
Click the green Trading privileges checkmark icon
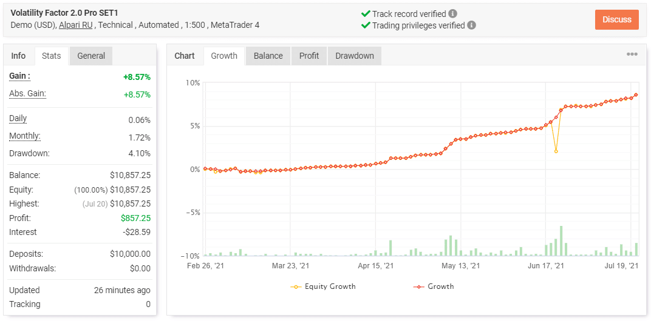pos(366,25)
